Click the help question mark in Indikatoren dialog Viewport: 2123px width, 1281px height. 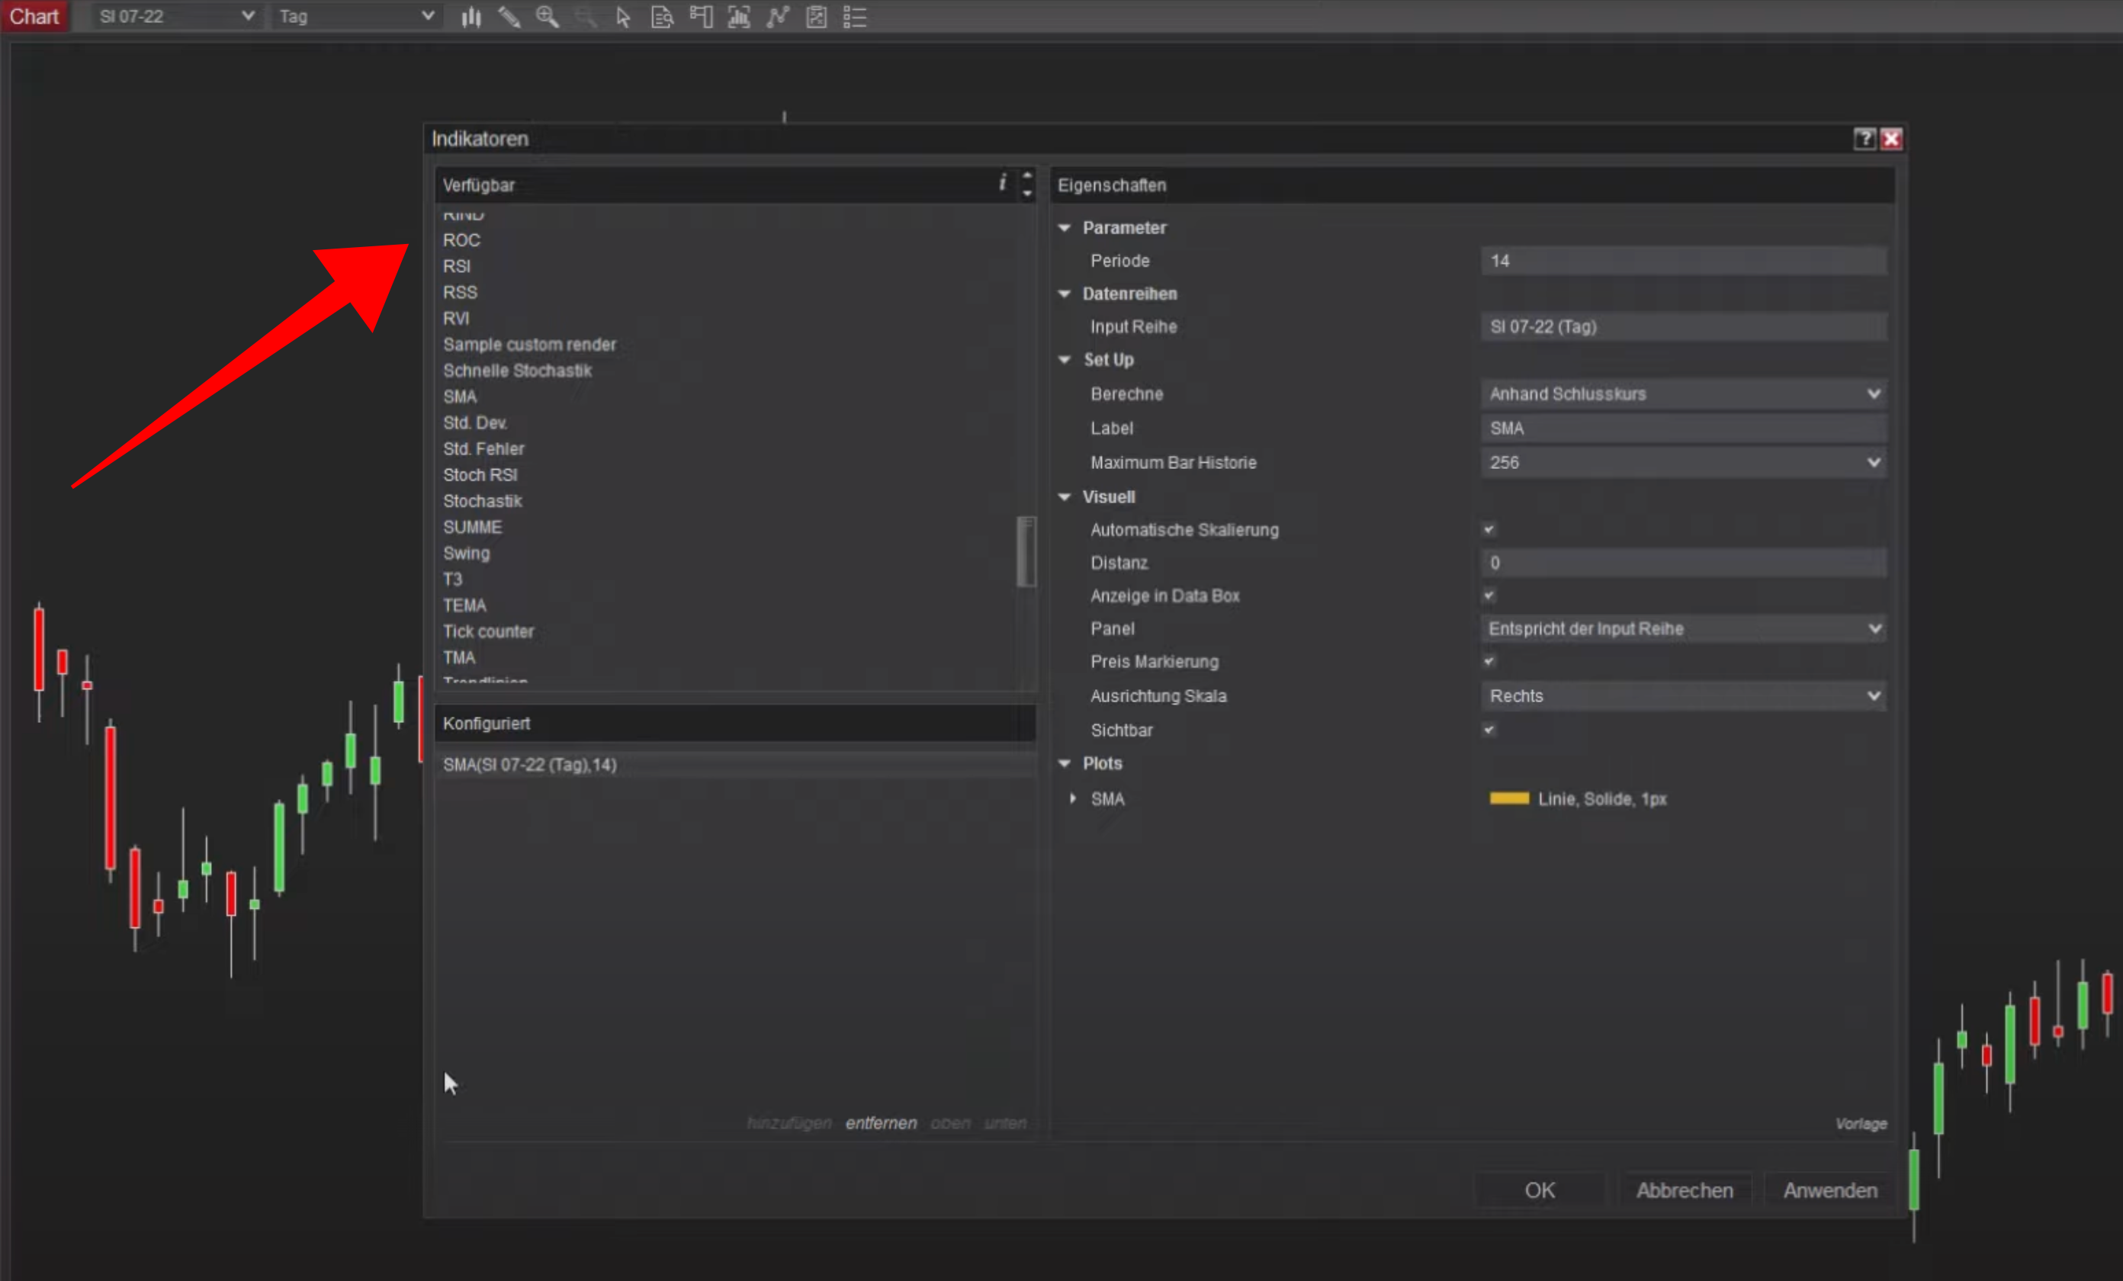pos(1864,139)
